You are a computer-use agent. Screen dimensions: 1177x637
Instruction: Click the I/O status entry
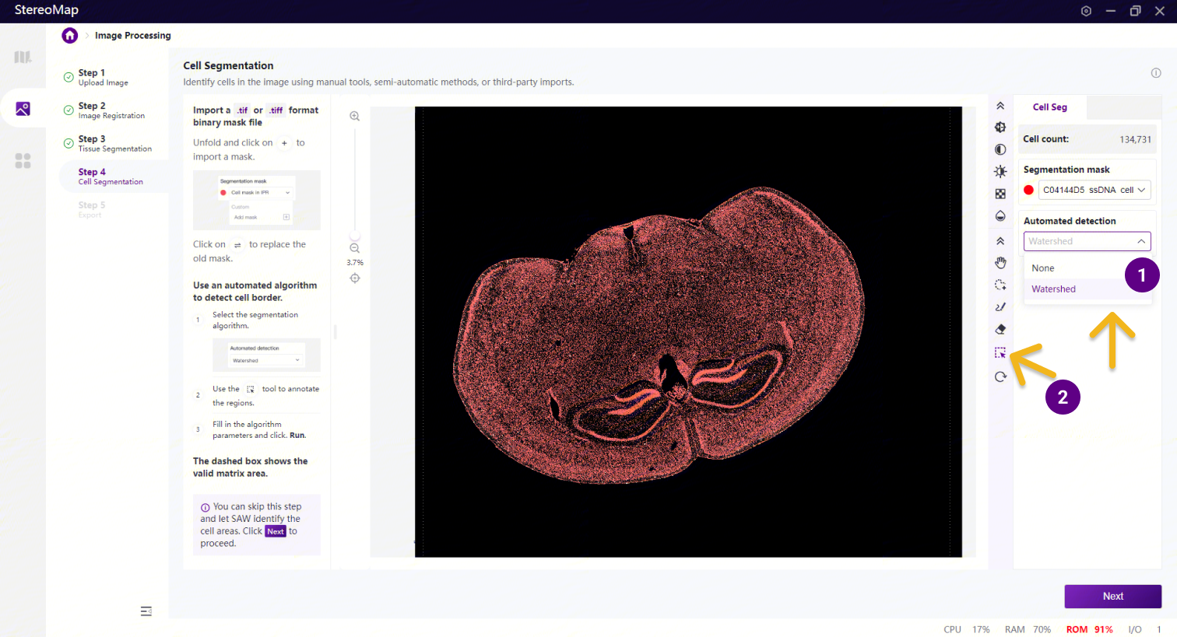tap(1144, 630)
